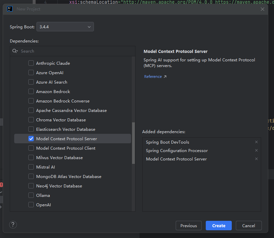Select Spring Configuration Processor in added list
This screenshot has height=238, width=274.
[177, 150]
